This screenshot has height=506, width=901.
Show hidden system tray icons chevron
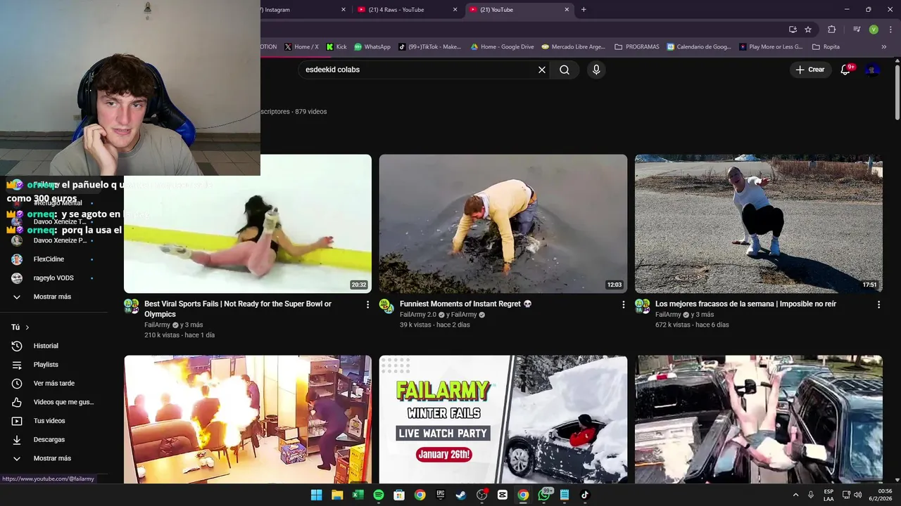tap(796, 495)
